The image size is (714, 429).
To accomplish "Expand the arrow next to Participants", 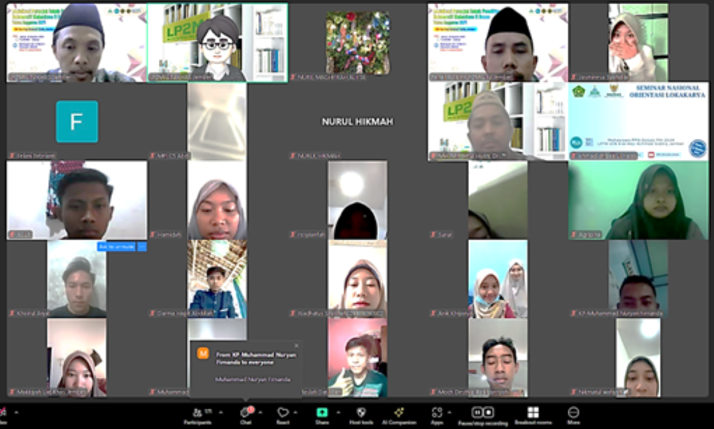I will coord(221,412).
